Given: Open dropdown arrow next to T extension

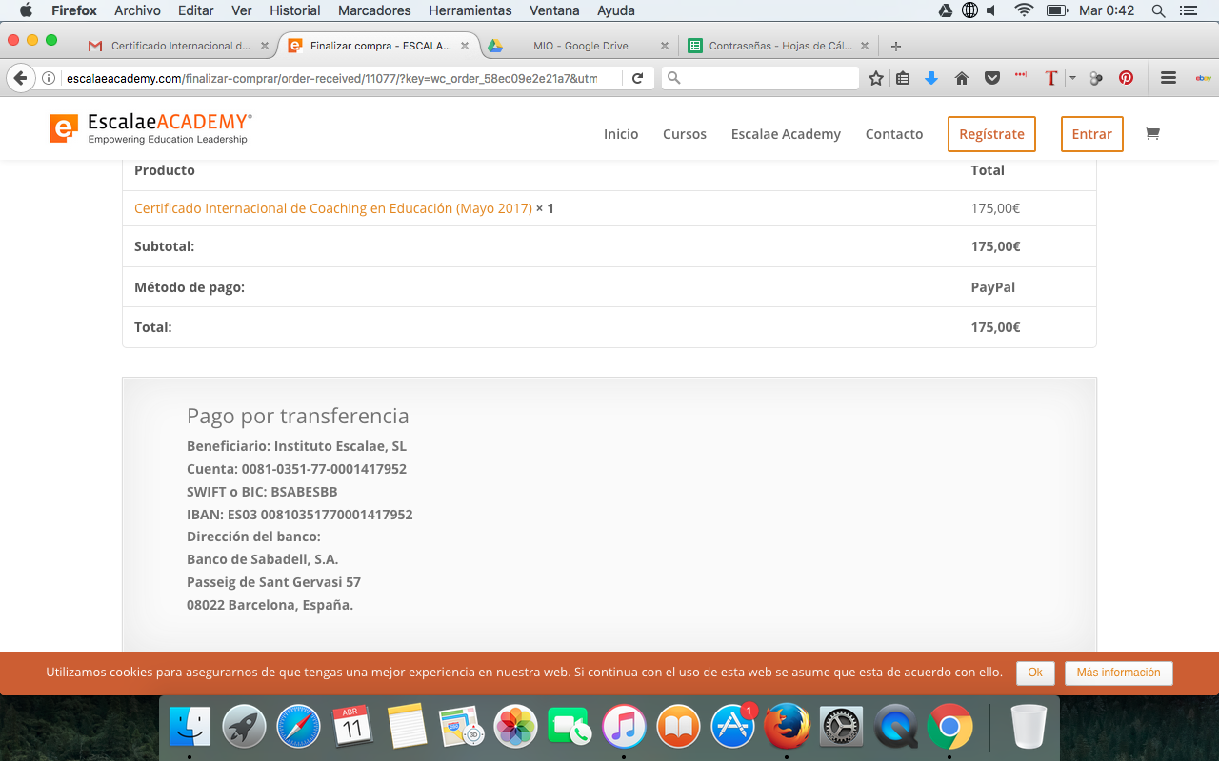Looking at the screenshot, I should [x=1072, y=78].
